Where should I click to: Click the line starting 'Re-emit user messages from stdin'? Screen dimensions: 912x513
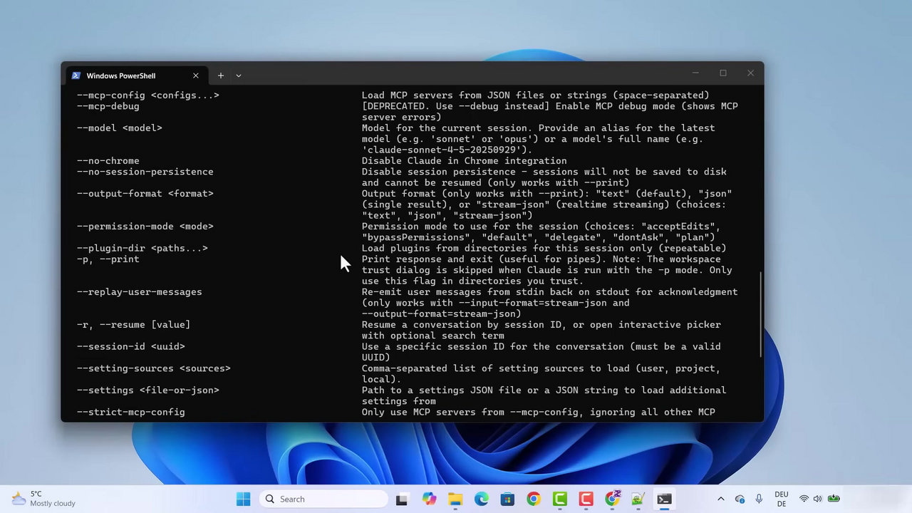(x=550, y=292)
